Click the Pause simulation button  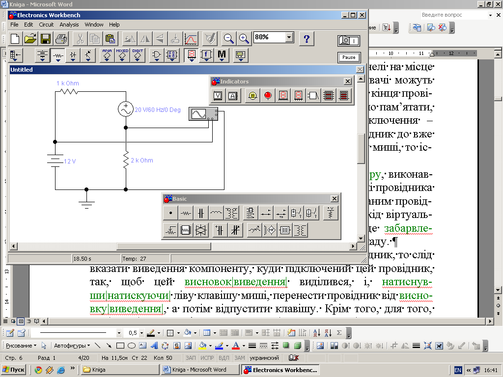pyautogui.click(x=349, y=57)
